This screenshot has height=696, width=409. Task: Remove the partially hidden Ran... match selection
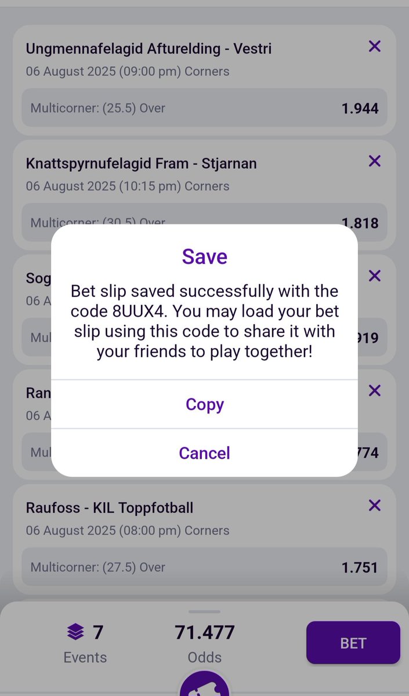[375, 390]
